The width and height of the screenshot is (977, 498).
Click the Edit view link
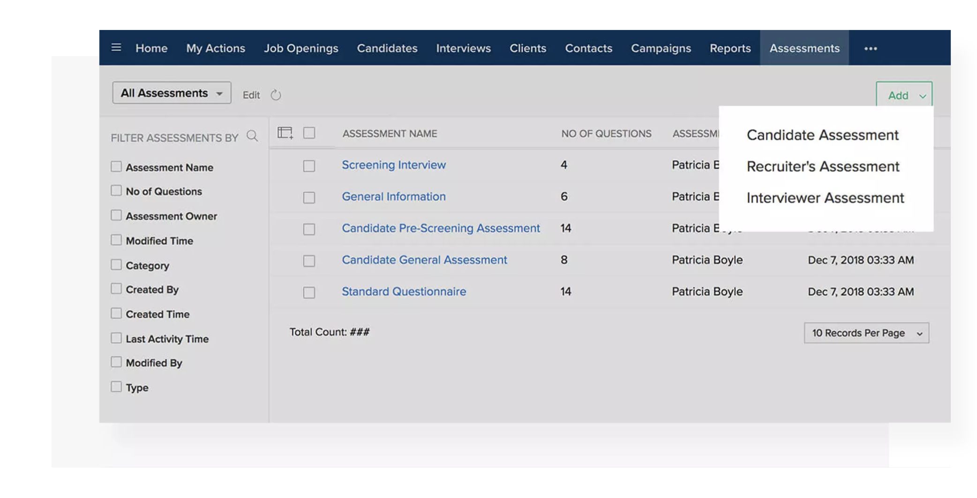click(x=251, y=95)
